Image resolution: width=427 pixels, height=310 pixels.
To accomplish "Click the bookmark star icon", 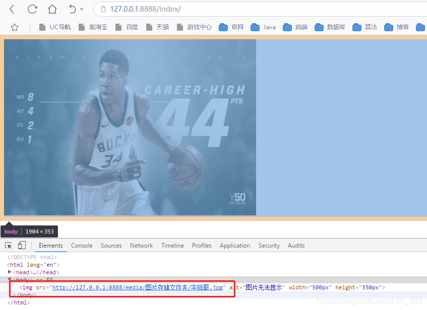I will pos(15,27).
